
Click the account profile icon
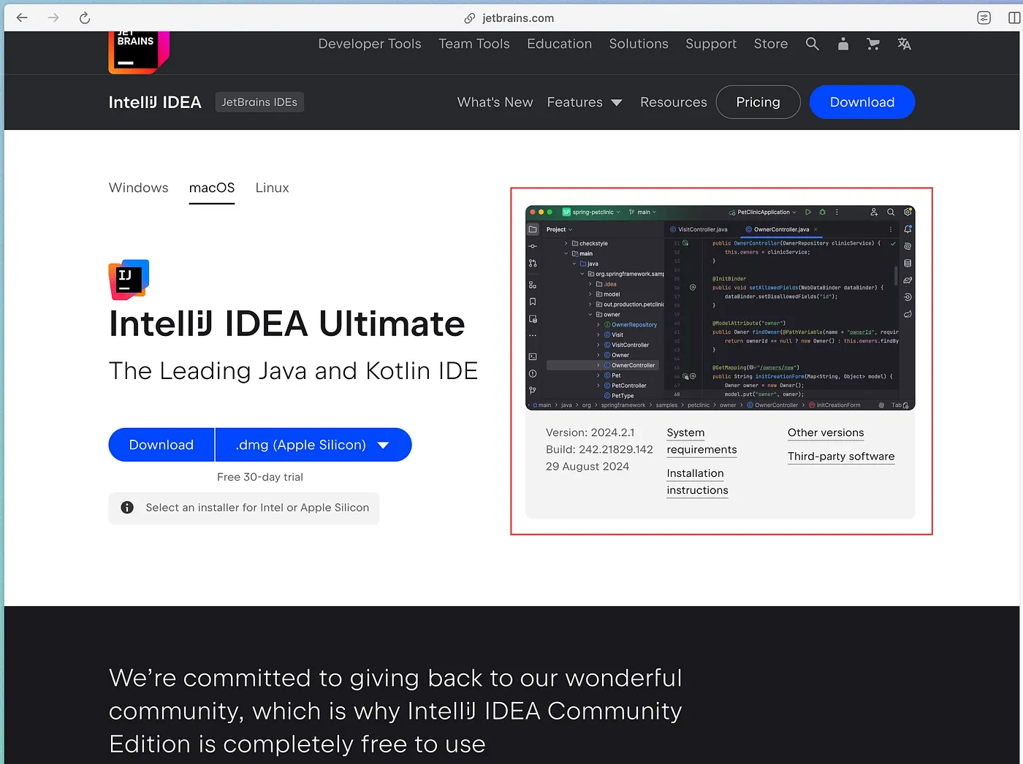843,44
